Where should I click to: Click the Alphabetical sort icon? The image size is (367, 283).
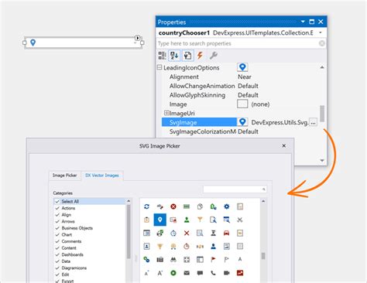pyautogui.click(x=174, y=55)
